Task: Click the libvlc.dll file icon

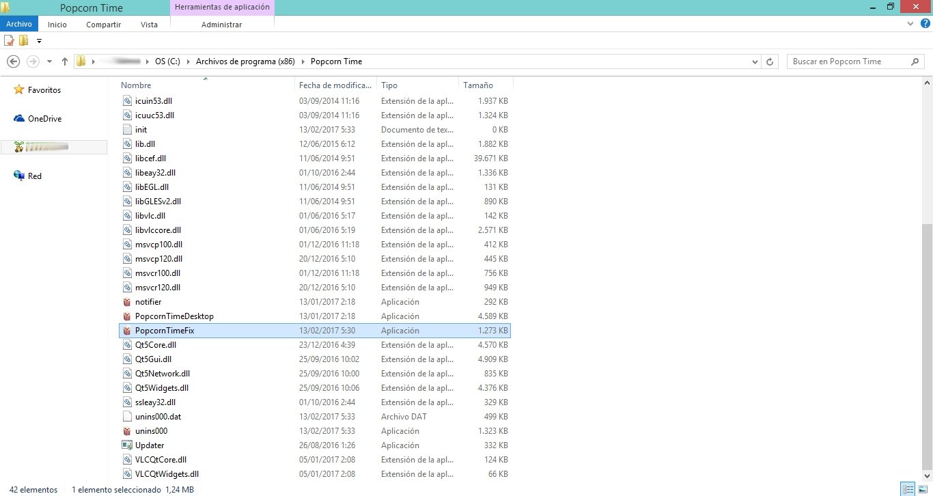Action: pos(126,216)
